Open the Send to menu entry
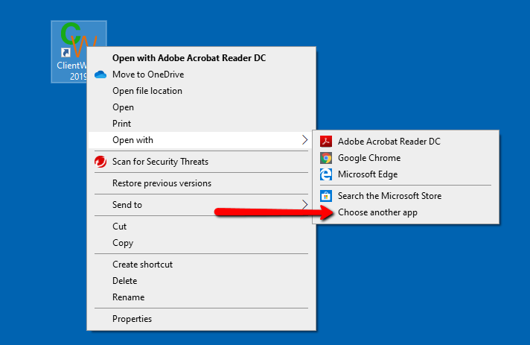Screen dimensions: 530x345 (x=202, y=205)
